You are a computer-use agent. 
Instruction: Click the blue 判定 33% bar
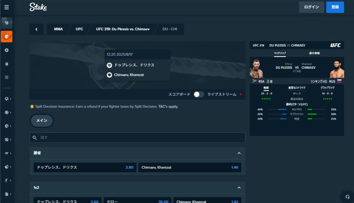point(283,119)
